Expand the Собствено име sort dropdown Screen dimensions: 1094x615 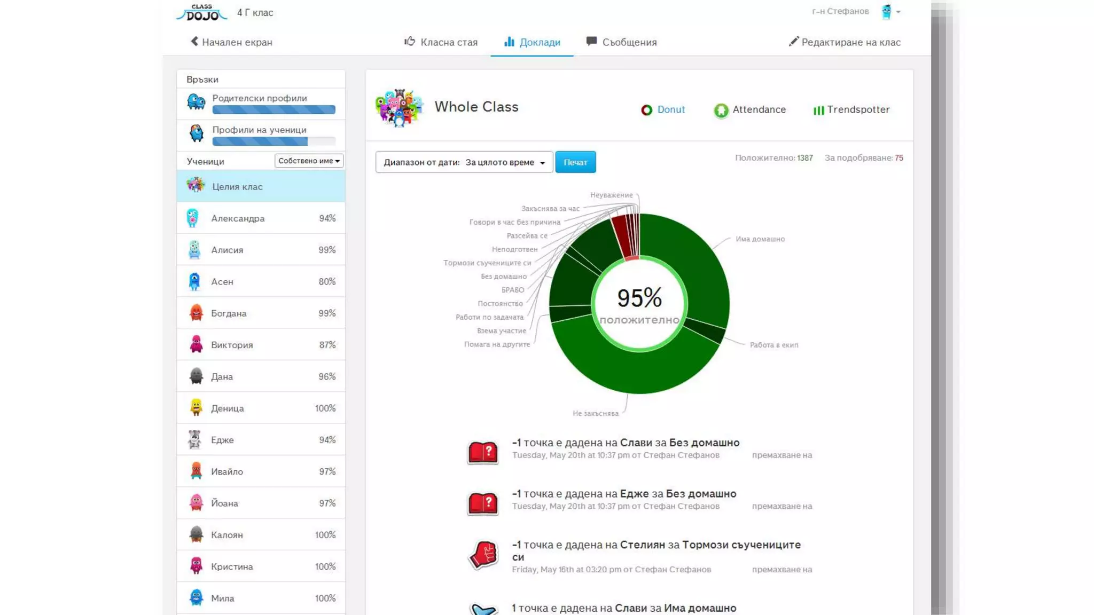[x=309, y=161]
